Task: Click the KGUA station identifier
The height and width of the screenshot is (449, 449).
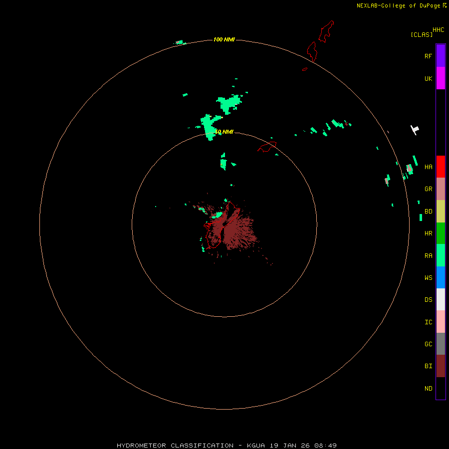Action: [x=256, y=446]
